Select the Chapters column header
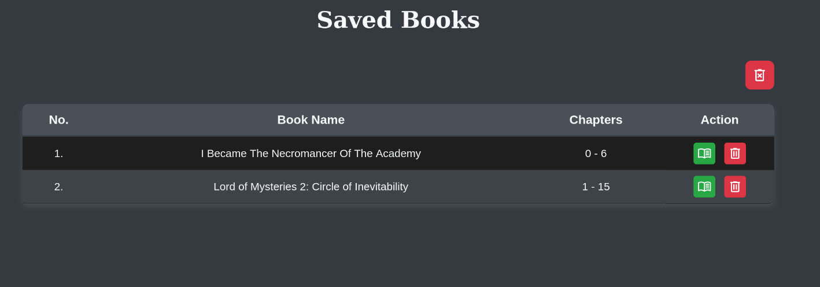Image resolution: width=820 pixels, height=287 pixels. click(x=596, y=120)
